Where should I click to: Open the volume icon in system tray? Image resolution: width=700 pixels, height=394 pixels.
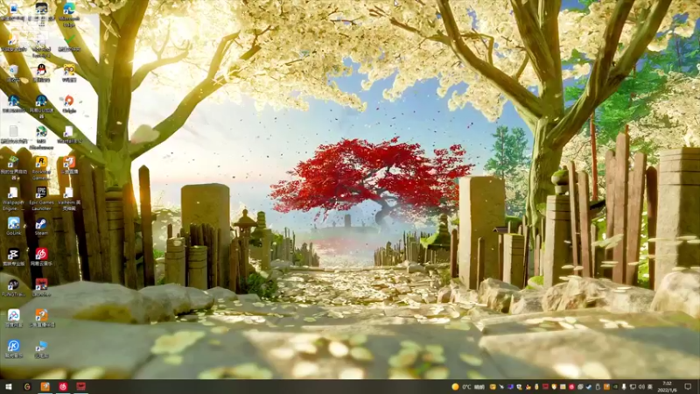pos(641,387)
